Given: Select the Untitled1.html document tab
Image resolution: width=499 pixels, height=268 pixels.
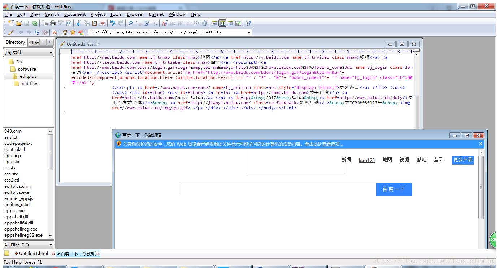Looking at the screenshot, I should pos(33,254).
